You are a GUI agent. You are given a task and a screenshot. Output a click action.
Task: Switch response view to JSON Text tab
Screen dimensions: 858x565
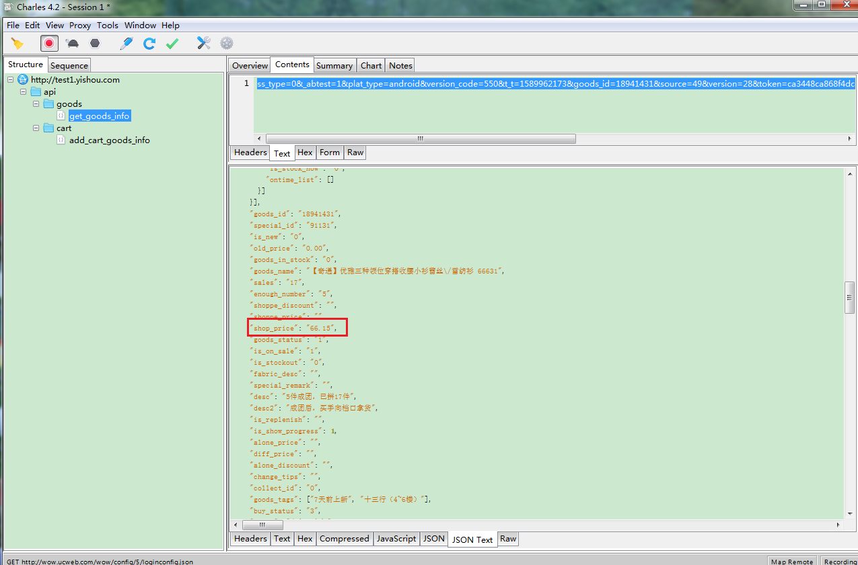(x=472, y=539)
